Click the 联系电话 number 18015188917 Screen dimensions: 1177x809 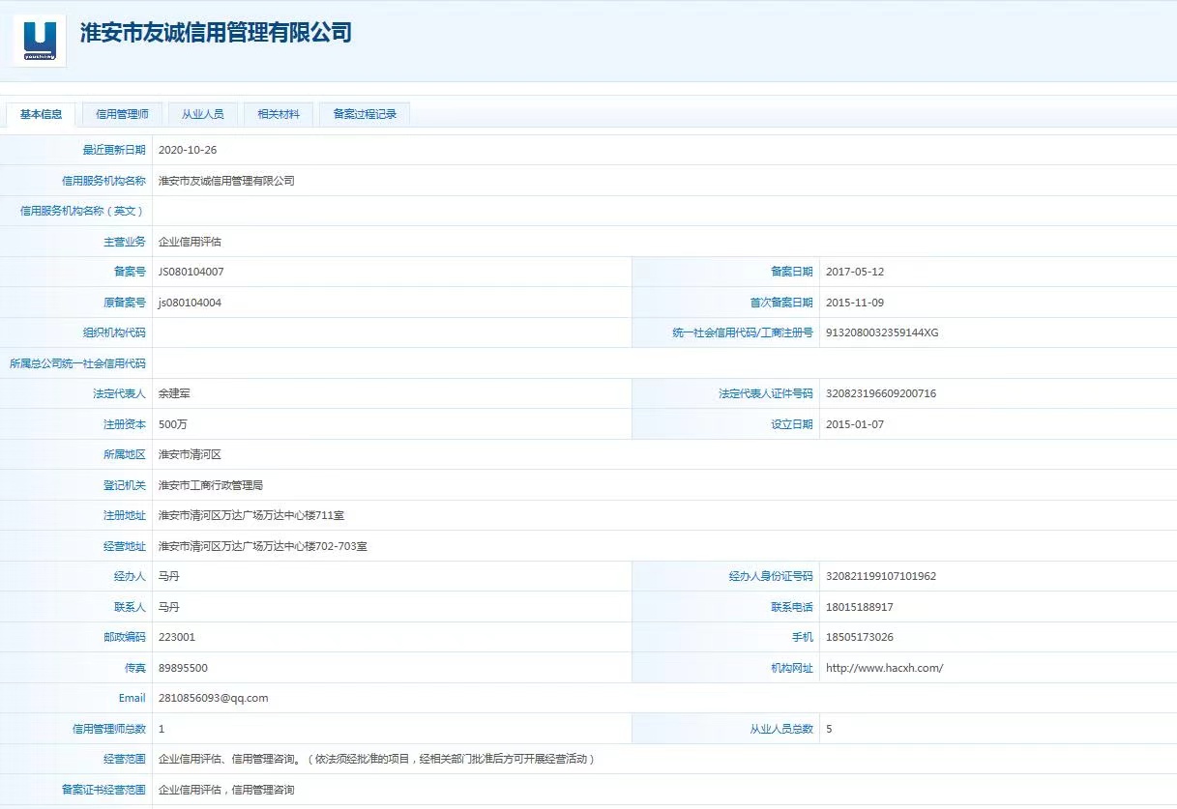pyautogui.click(x=860, y=606)
